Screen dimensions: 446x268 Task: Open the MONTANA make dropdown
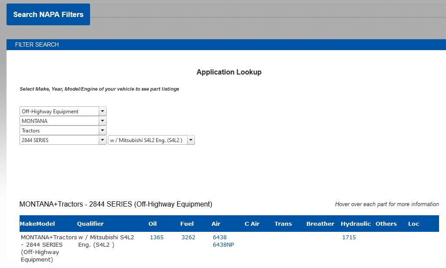click(x=63, y=121)
